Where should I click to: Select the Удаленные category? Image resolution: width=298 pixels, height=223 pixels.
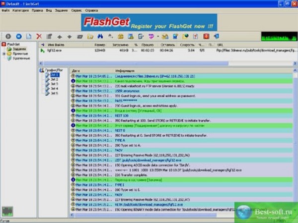(21, 58)
